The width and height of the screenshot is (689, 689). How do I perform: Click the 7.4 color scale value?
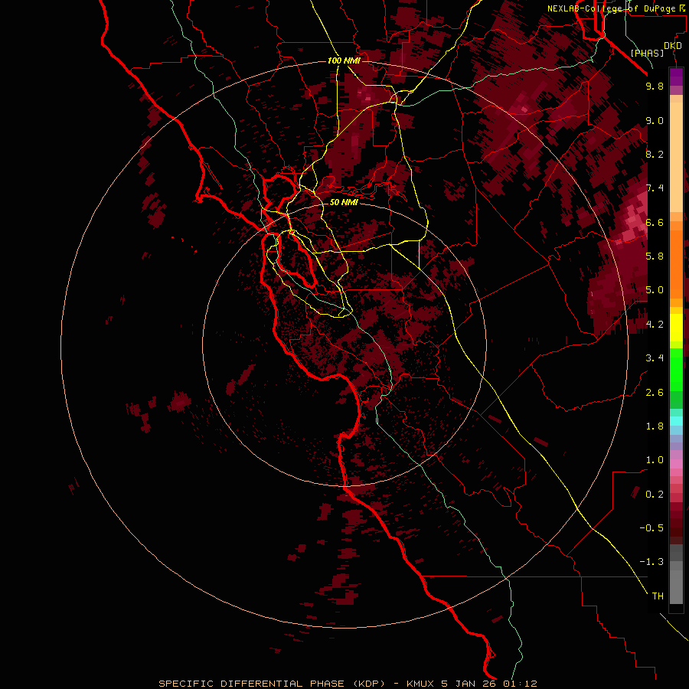click(655, 188)
